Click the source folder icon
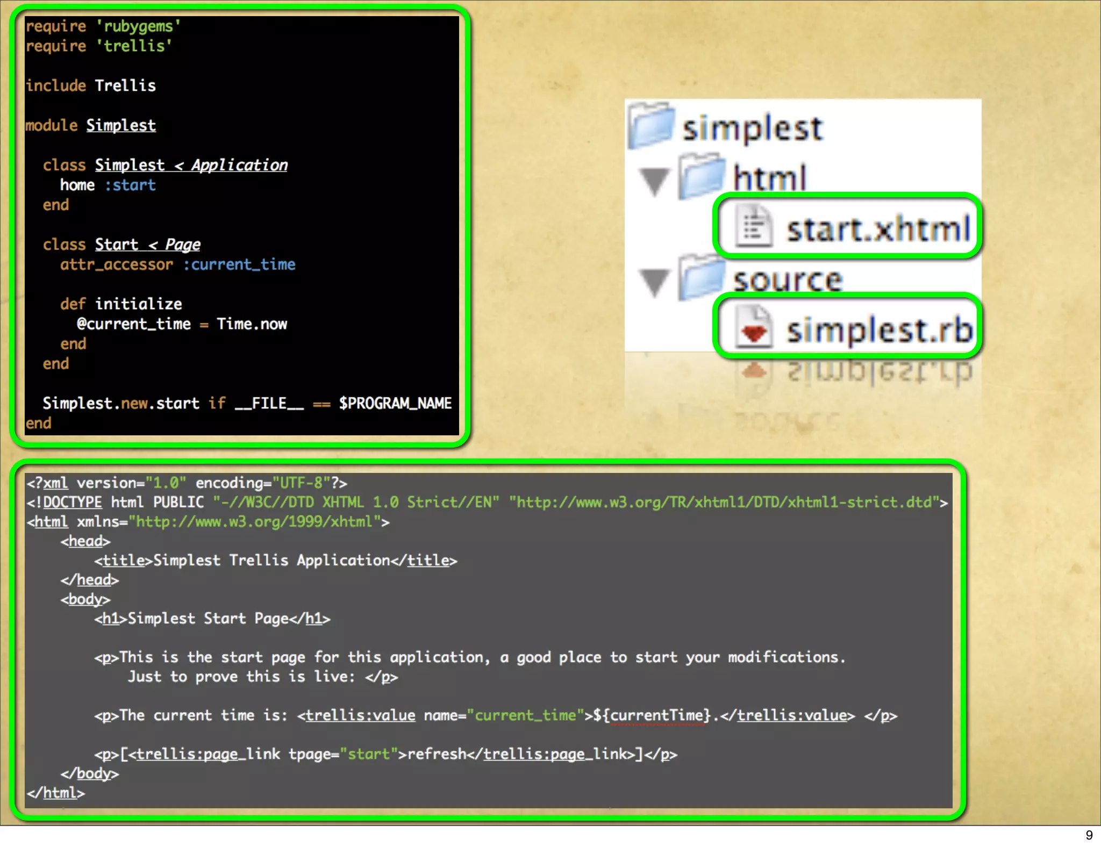Viewport: 1101px width, 847px height. coord(700,278)
